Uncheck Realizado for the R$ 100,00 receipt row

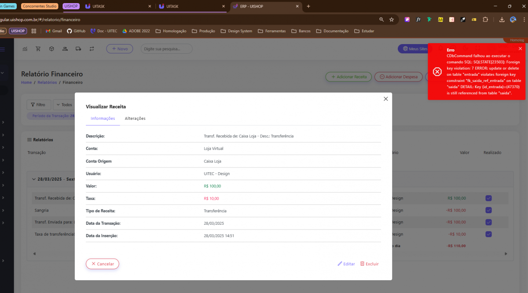488,198
